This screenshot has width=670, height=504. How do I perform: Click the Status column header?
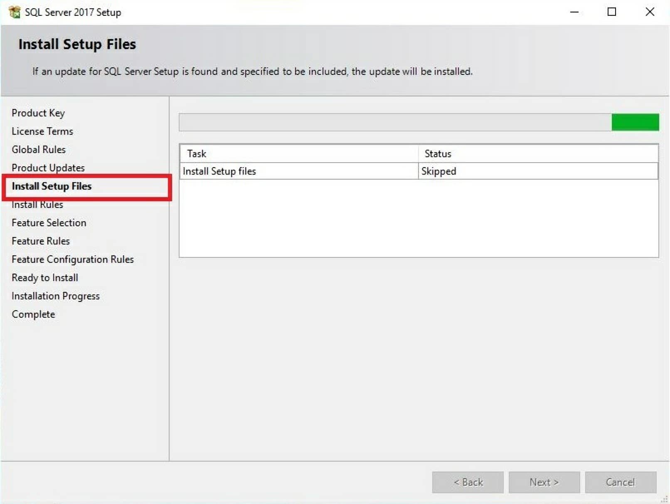[538, 154]
